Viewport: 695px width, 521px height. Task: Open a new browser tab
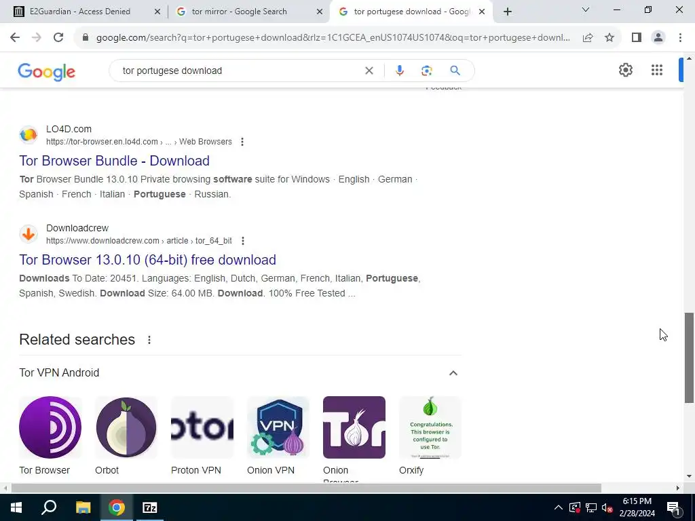pos(508,12)
